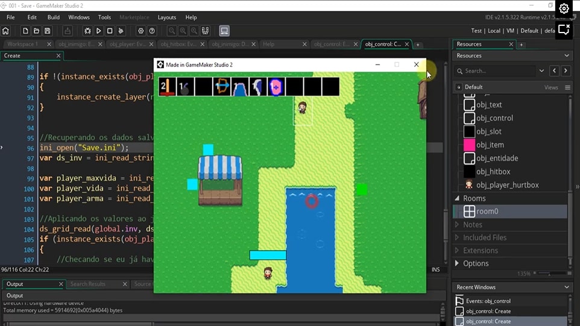This screenshot has height=326, width=580.
Task: Collapse the Rooms folder in resource tree
Action: click(x=456, y=198)
